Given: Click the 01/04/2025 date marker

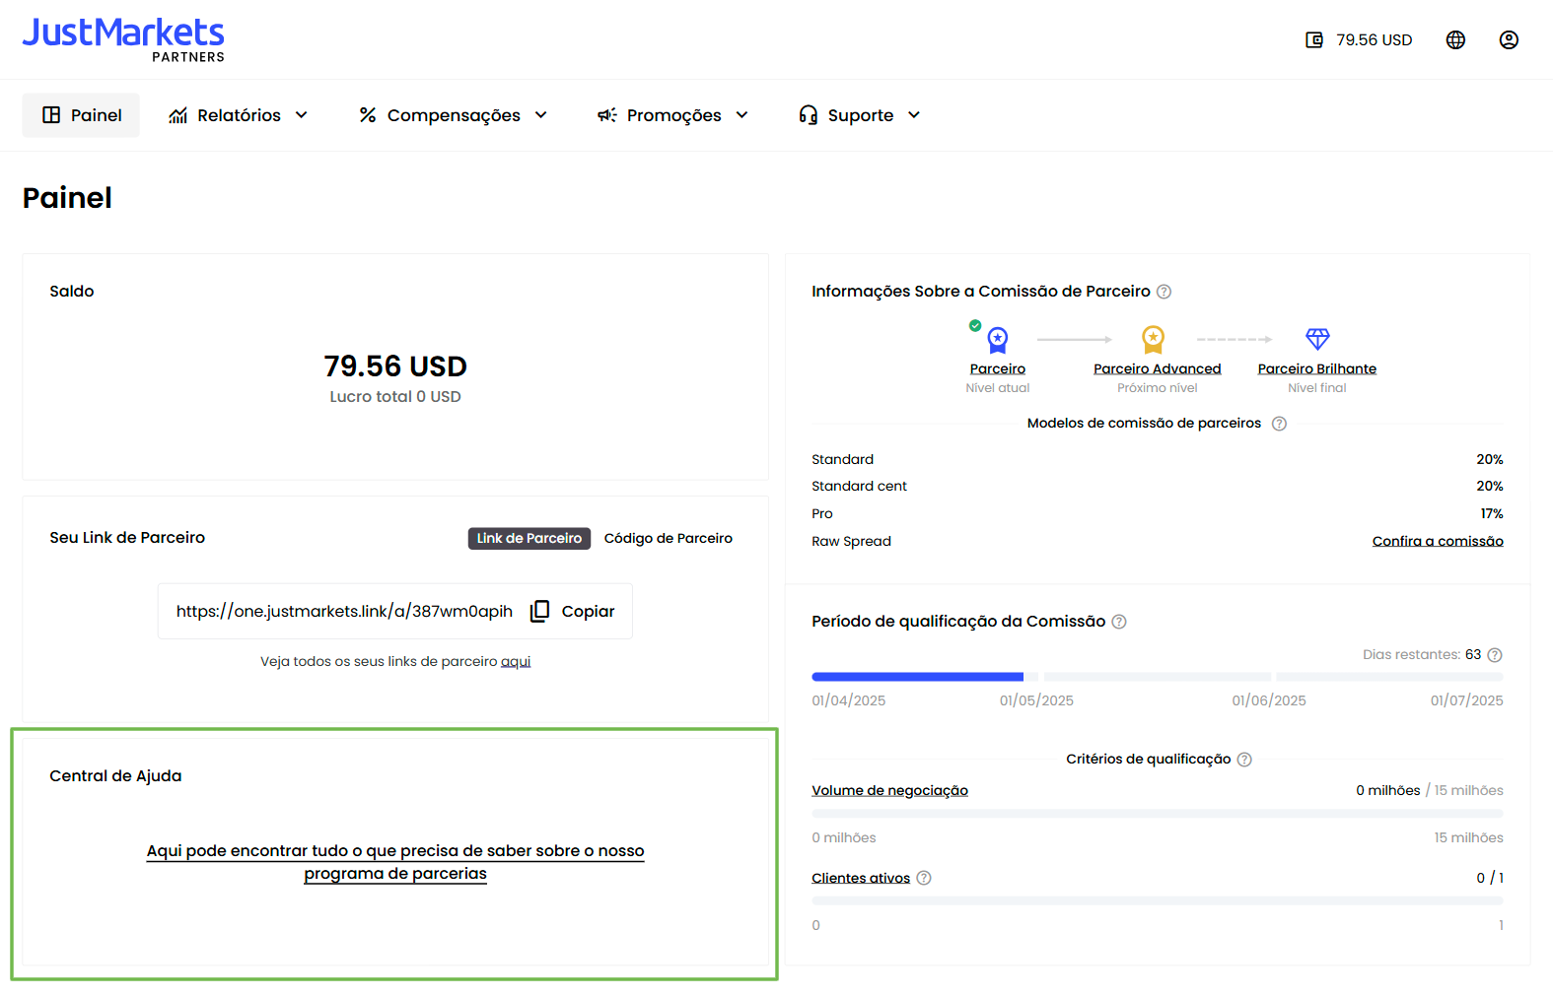Looking at the screenshot, I should (849, 700).
